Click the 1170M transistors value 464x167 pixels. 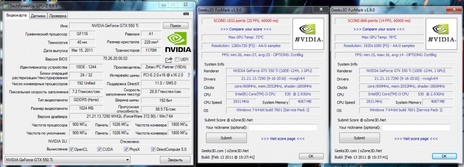151,51
